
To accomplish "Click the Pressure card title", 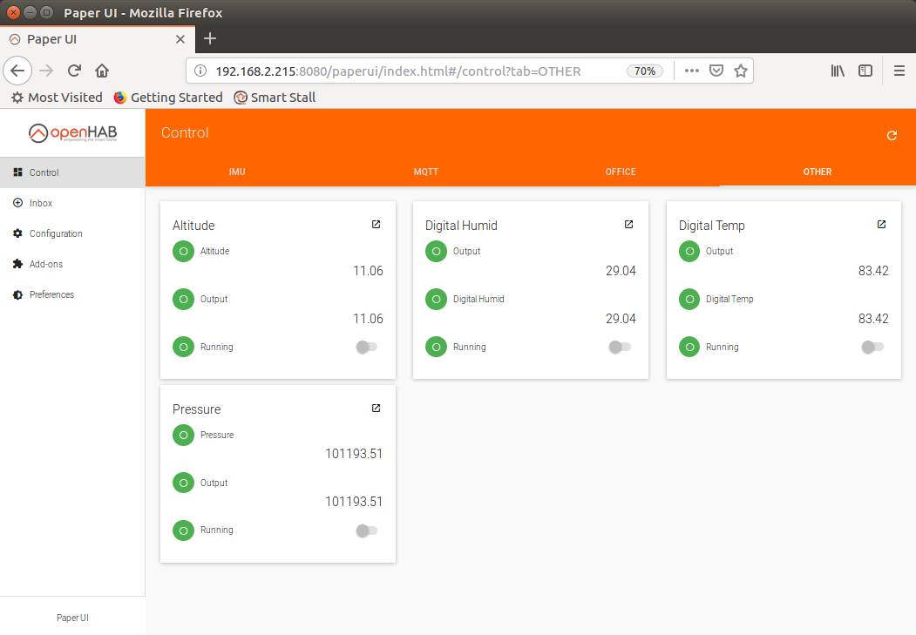I will tap(196, 409).
